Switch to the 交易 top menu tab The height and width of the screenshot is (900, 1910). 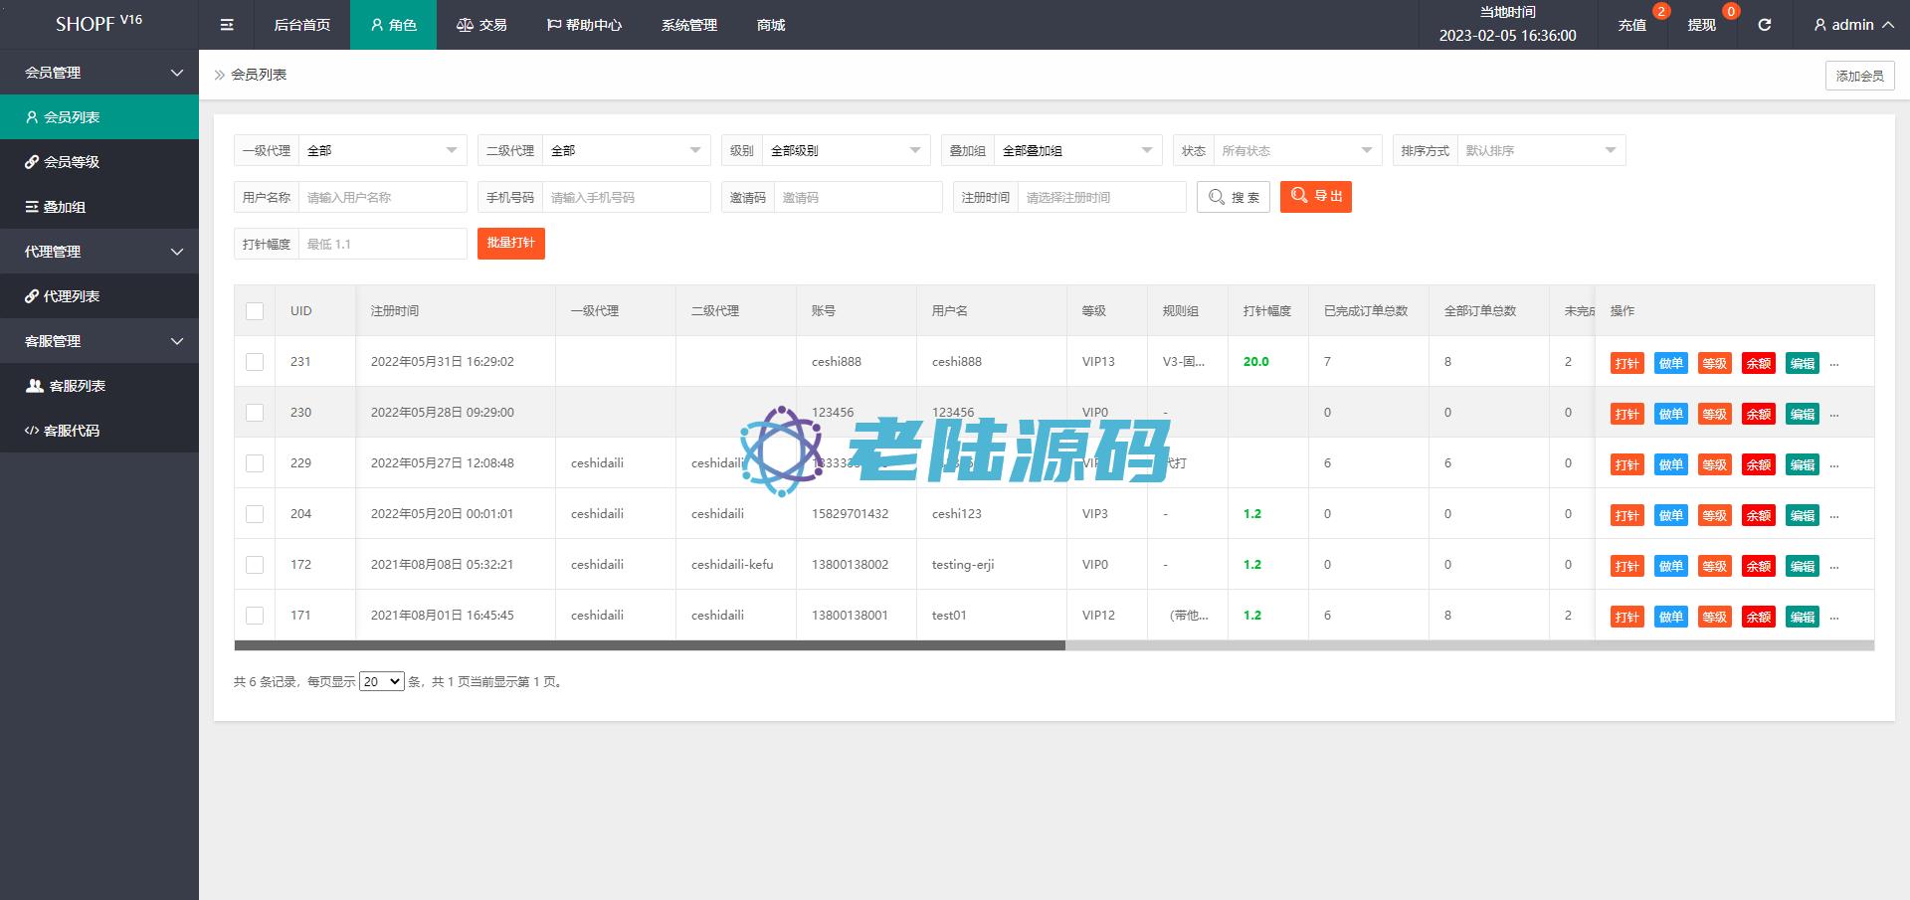point(481,25)
